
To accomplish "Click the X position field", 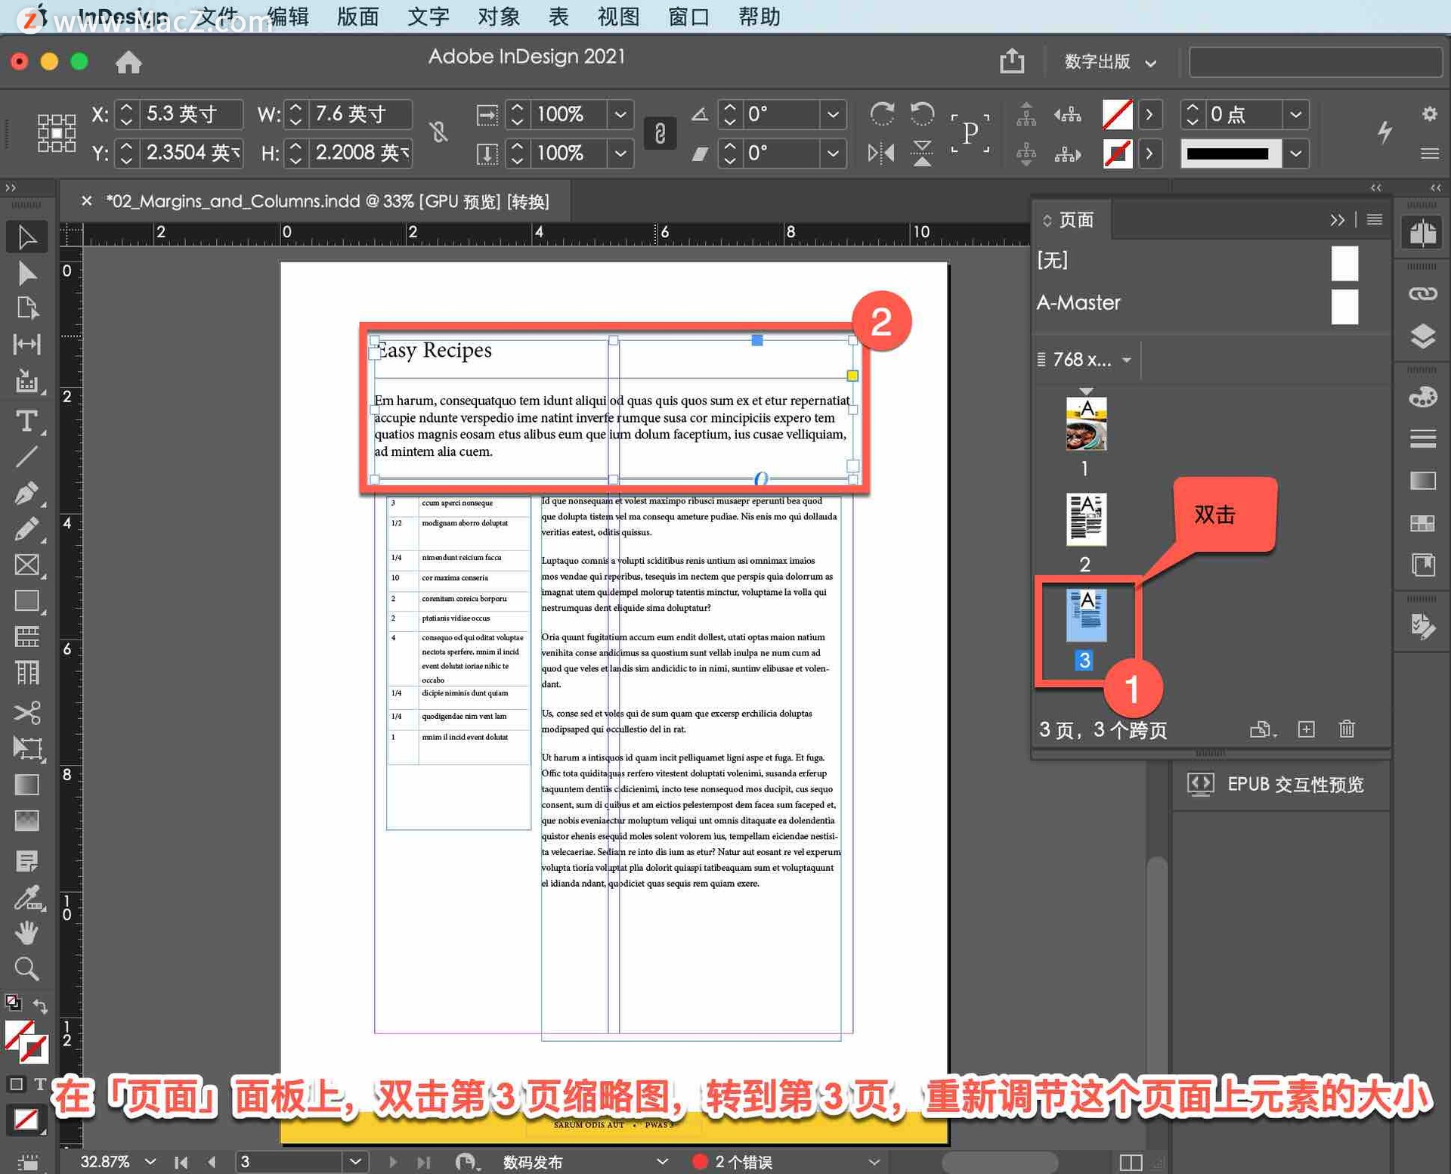I will pyautogui.click(x=190, y=114).
